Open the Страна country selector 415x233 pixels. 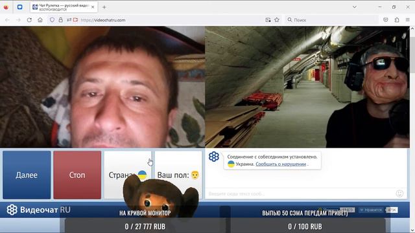(128, 175)
